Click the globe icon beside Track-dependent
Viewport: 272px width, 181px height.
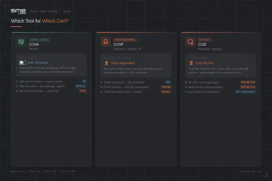point(106,63)
